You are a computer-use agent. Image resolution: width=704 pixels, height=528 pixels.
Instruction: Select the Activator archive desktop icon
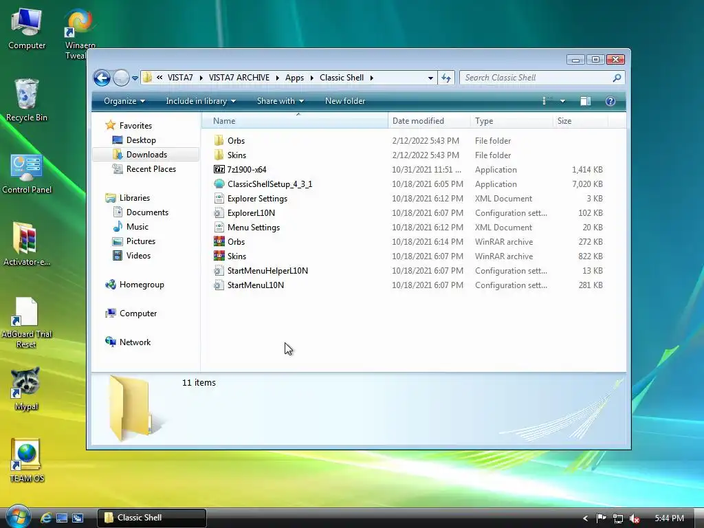(x=27, y=244)
